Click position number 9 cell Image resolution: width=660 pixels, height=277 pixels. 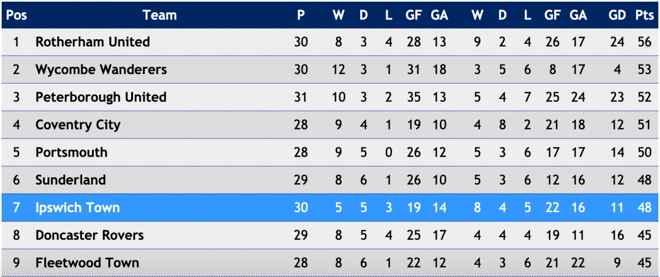(x=17, y=263)
